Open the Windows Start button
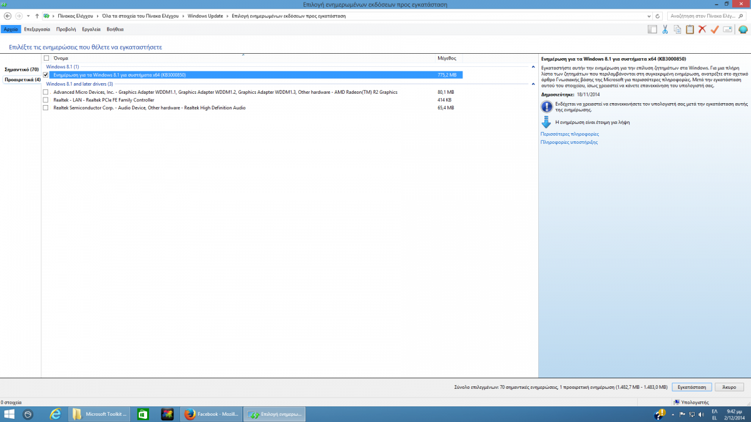The image size is (751, 422). [9, 414]
